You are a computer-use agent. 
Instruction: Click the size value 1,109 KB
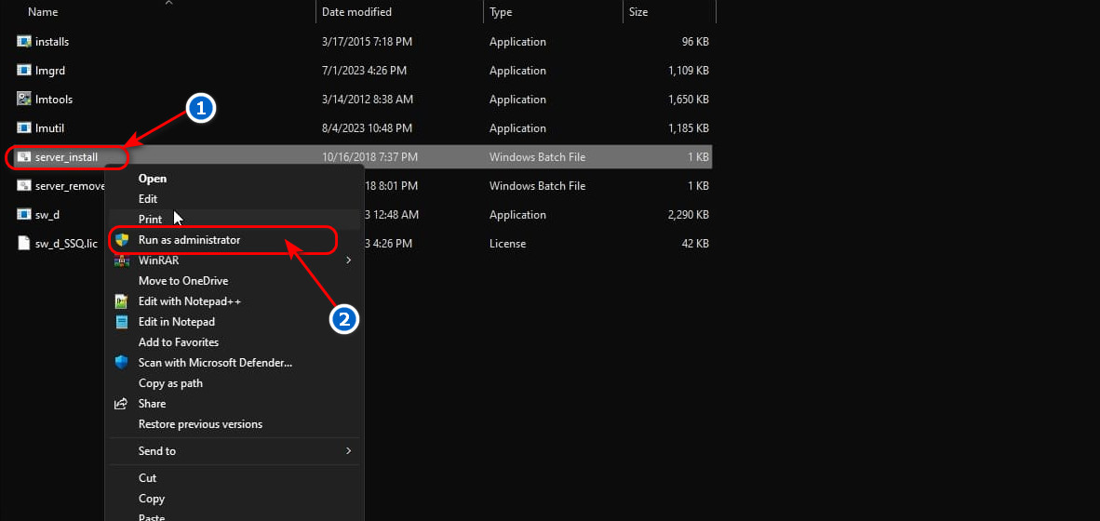[689, 70]
